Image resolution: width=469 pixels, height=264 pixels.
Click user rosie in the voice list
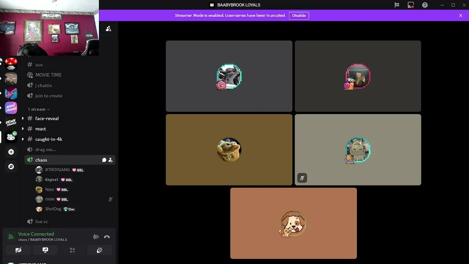click(74, 199)
